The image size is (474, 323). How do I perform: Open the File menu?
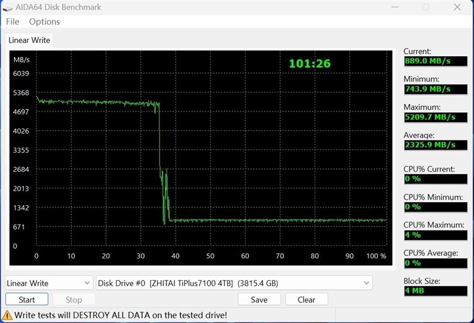point(12,22)
